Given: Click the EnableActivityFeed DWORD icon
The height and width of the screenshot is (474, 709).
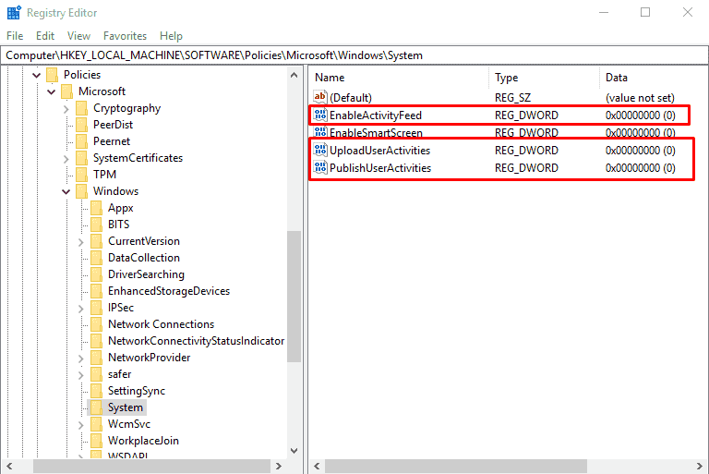Looking at the screenshot, I should pos(320,115).
